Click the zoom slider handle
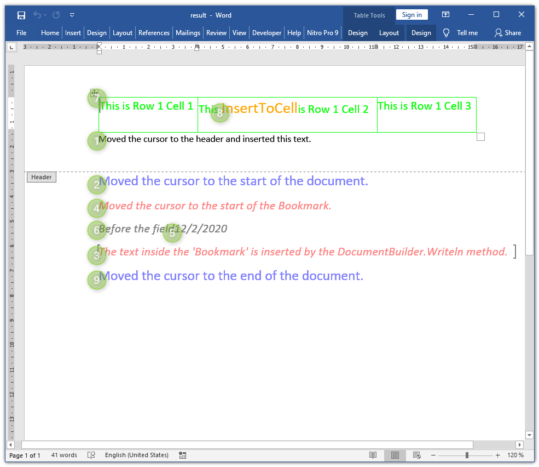This screenshot has width=539, height=467. tap(467, 455)
